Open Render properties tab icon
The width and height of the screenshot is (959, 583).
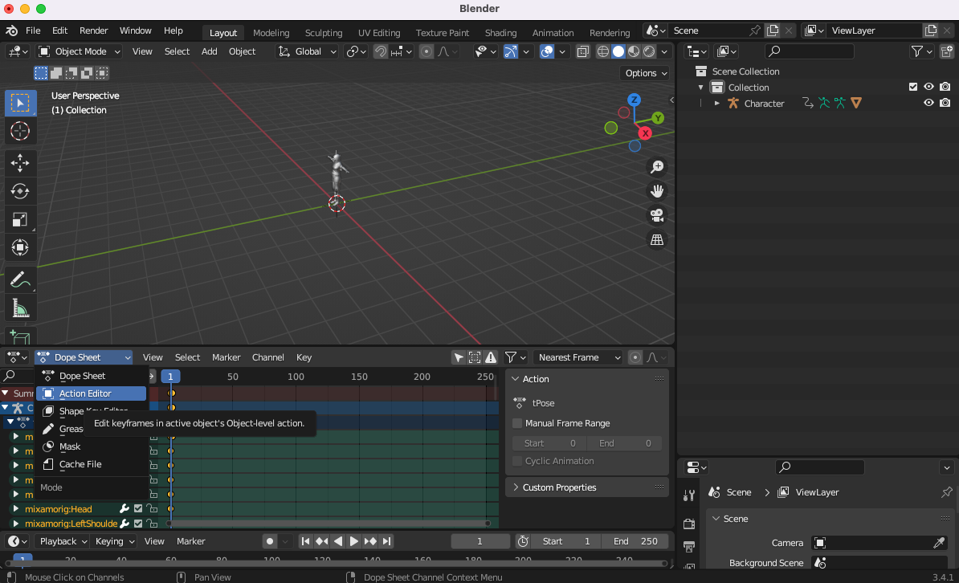(x=689, y=524)
